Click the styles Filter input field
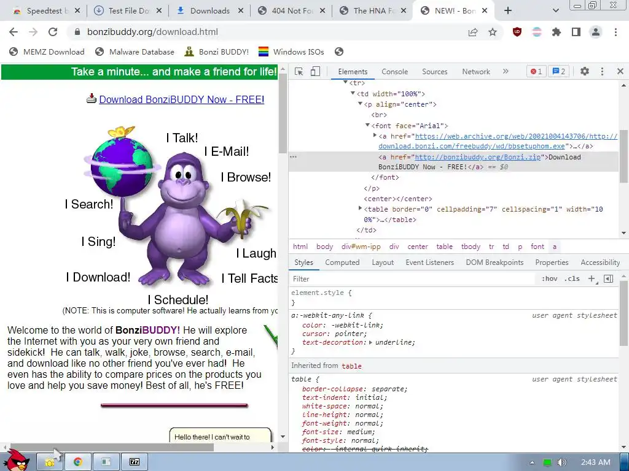Screen dimensions: 629x471 pyautogui.click(x=413, y=279)
